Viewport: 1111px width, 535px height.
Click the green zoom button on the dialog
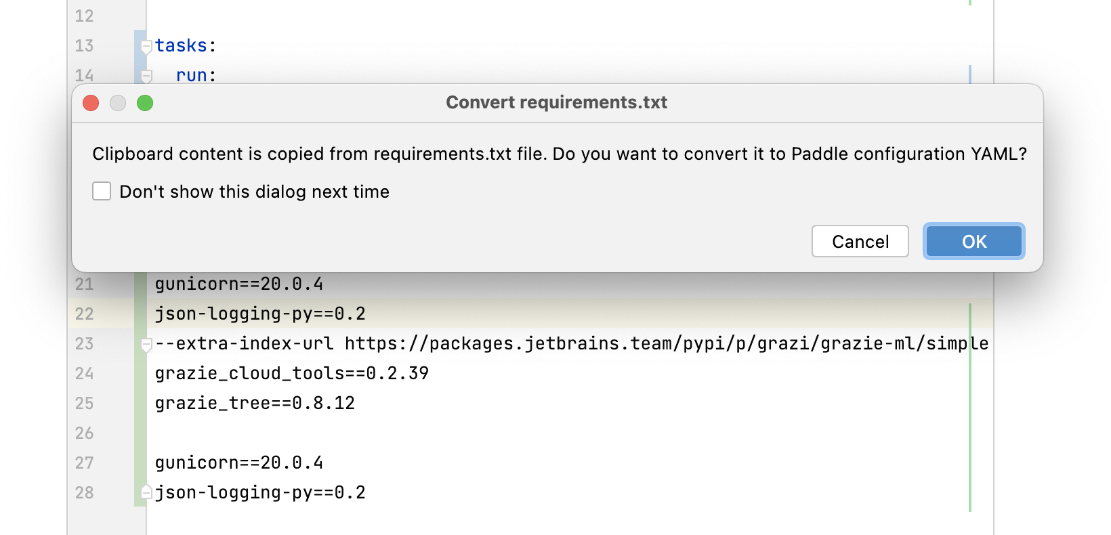coord(145,103)
